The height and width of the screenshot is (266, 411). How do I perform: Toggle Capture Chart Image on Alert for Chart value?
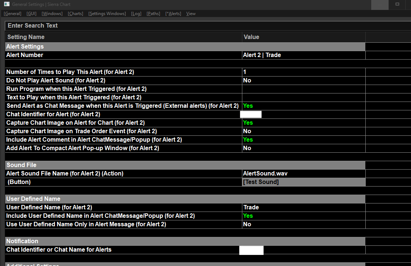point(303,123)
